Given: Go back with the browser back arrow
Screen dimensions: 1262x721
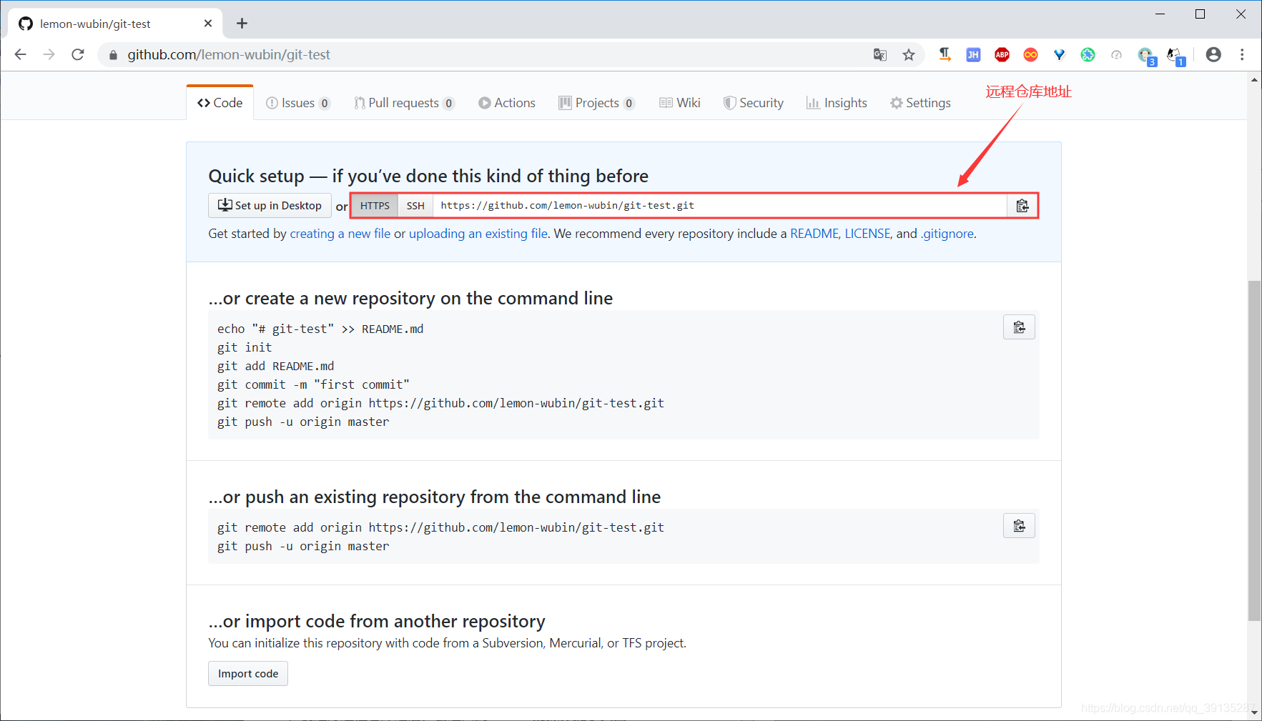Looking at the screenshot, I should pos(20,54).
